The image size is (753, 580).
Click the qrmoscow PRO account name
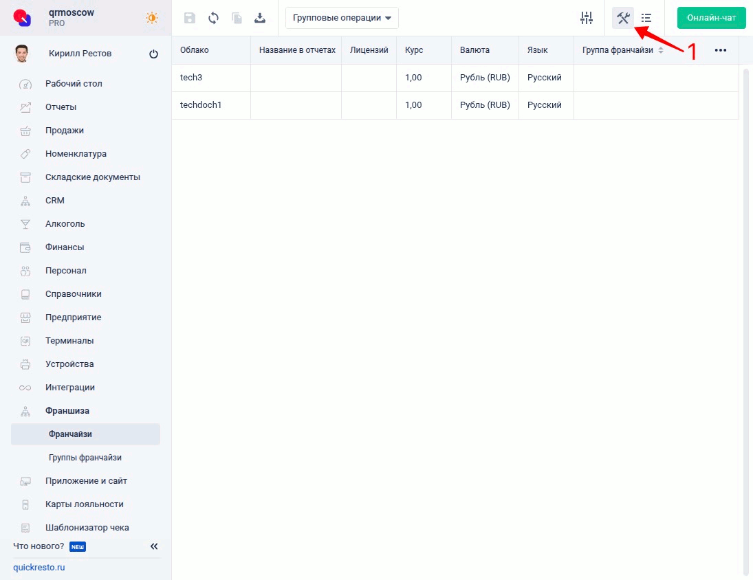coord(72,18)
